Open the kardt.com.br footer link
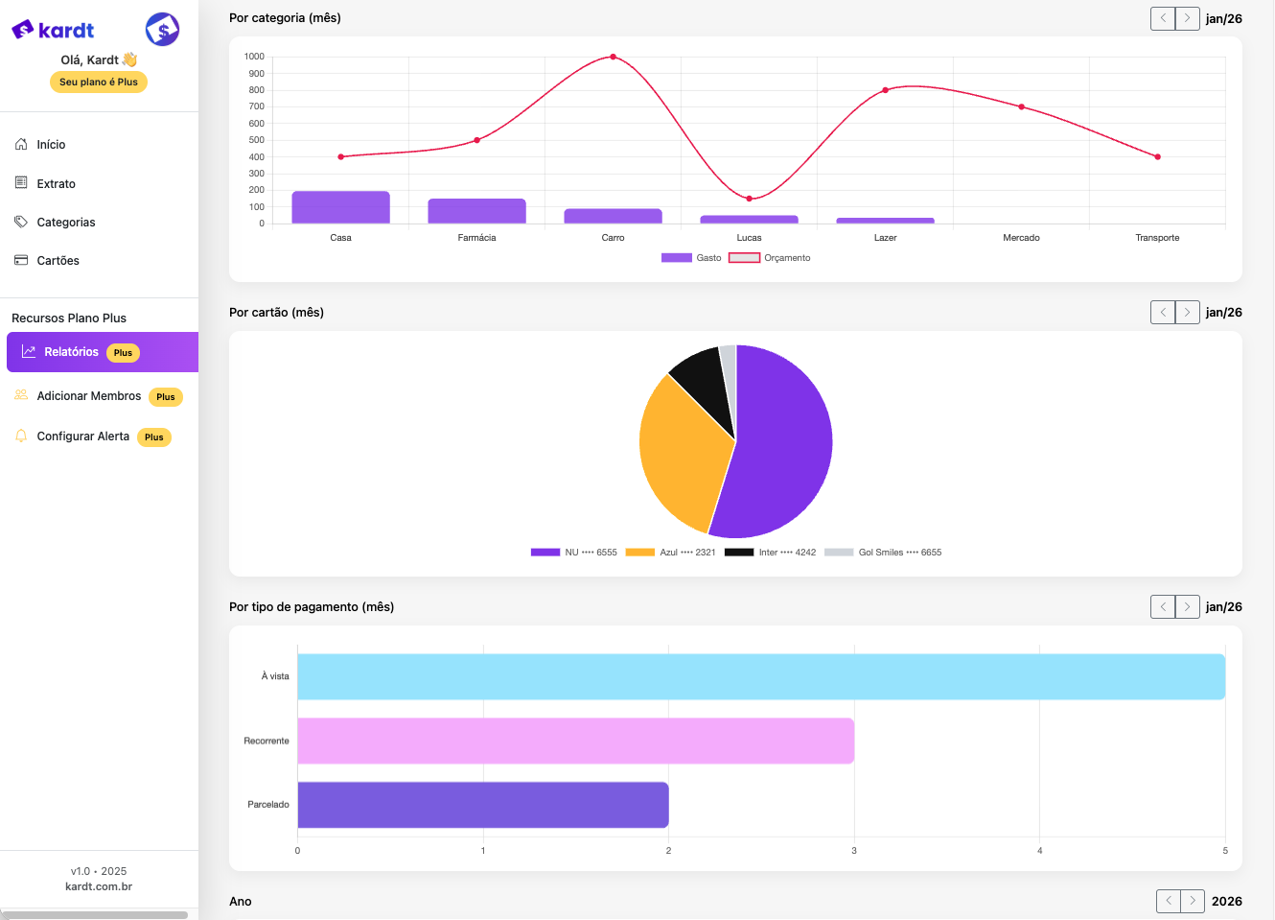1275x920 pixels. 99,886
